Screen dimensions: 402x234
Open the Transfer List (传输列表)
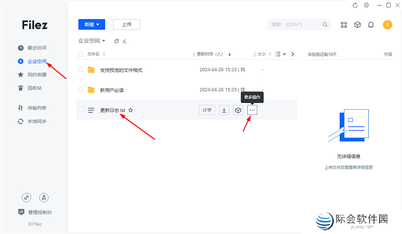[32, 108]
